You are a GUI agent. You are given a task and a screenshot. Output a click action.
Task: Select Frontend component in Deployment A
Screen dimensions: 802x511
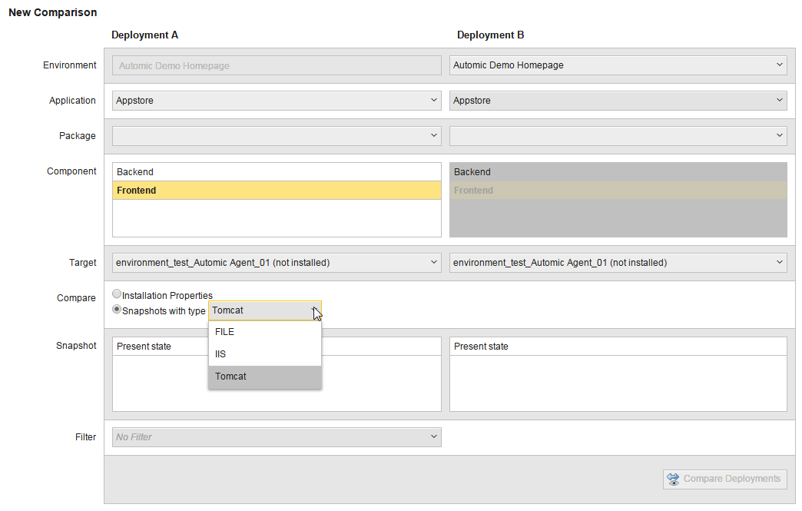click(x=277, y=191)
